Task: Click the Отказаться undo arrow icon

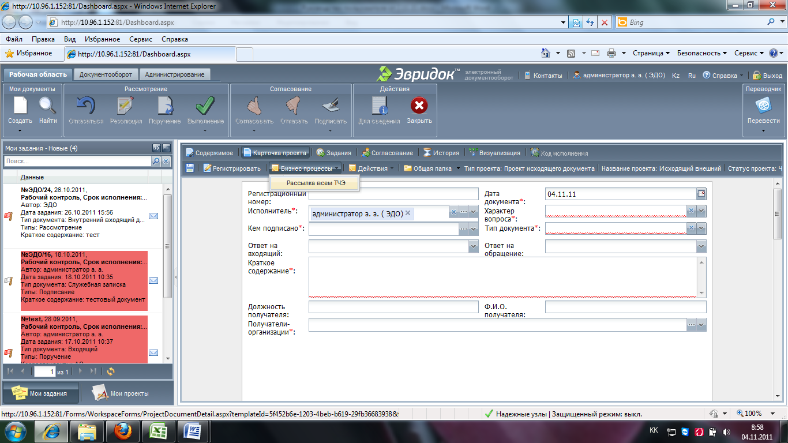Action: 86,106
